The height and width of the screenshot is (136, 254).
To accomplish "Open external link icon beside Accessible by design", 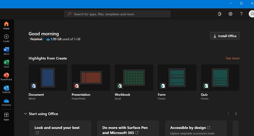I will coord(209,128).
